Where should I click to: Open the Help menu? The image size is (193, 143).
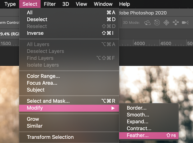coord(125,4)
